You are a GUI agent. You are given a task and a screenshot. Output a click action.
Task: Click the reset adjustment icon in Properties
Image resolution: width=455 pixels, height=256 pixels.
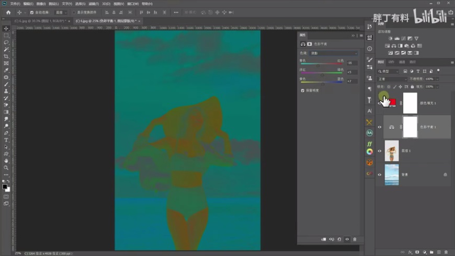[339, 239]
